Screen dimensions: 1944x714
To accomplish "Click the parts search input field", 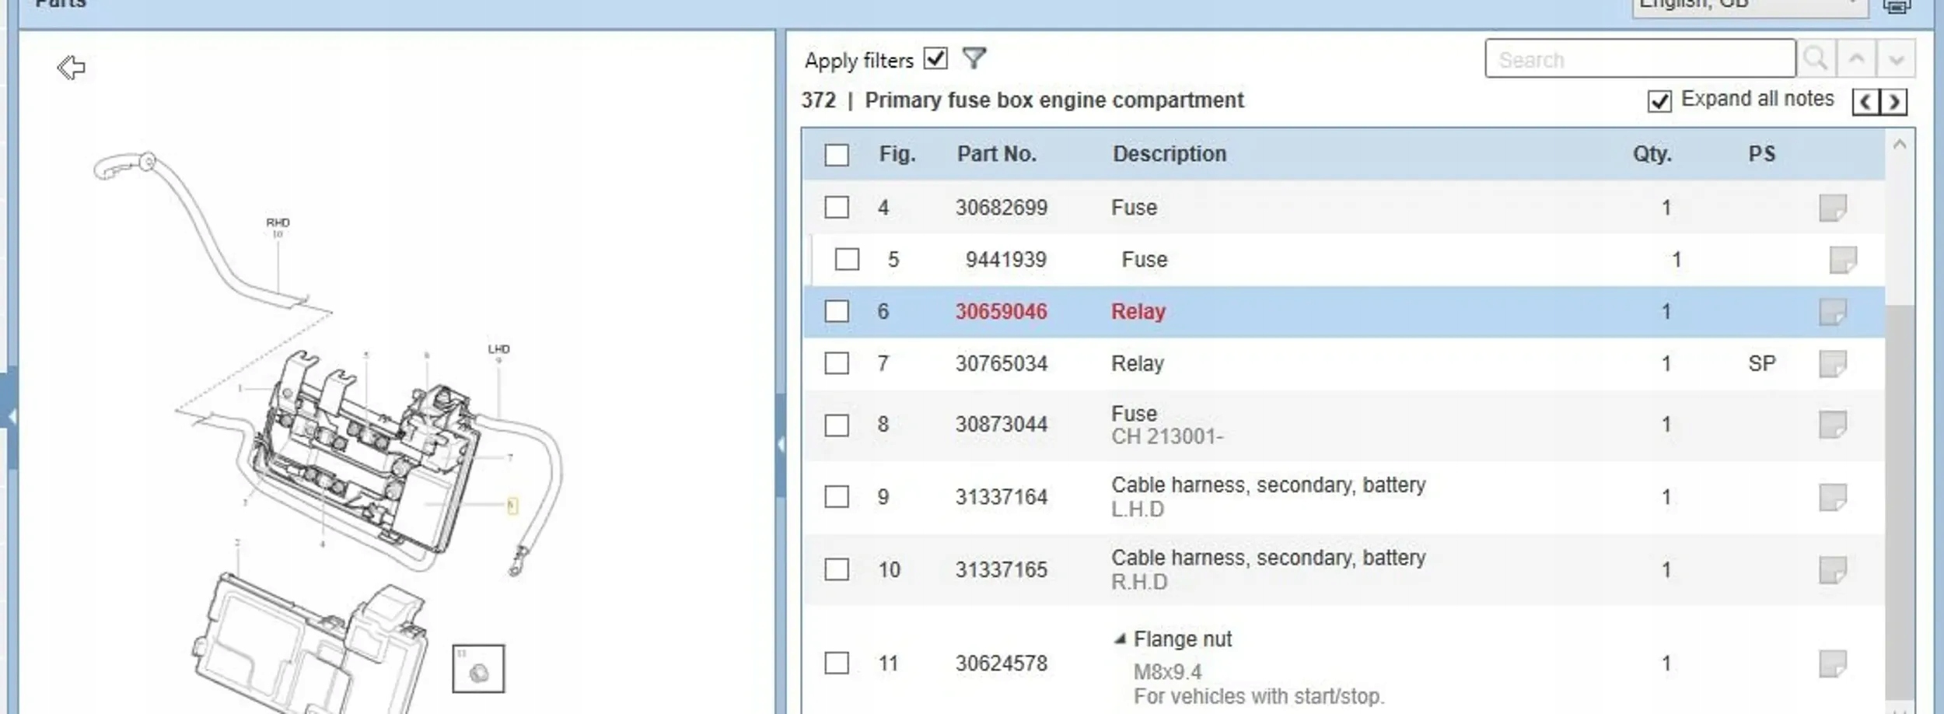I will point(1639,59).
